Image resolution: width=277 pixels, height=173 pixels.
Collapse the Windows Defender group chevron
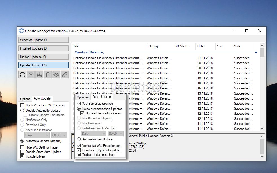coord(256,52)
